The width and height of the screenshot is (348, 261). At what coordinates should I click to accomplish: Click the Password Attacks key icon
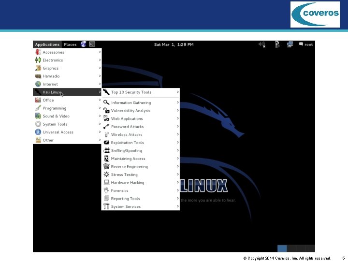(106, 127)
